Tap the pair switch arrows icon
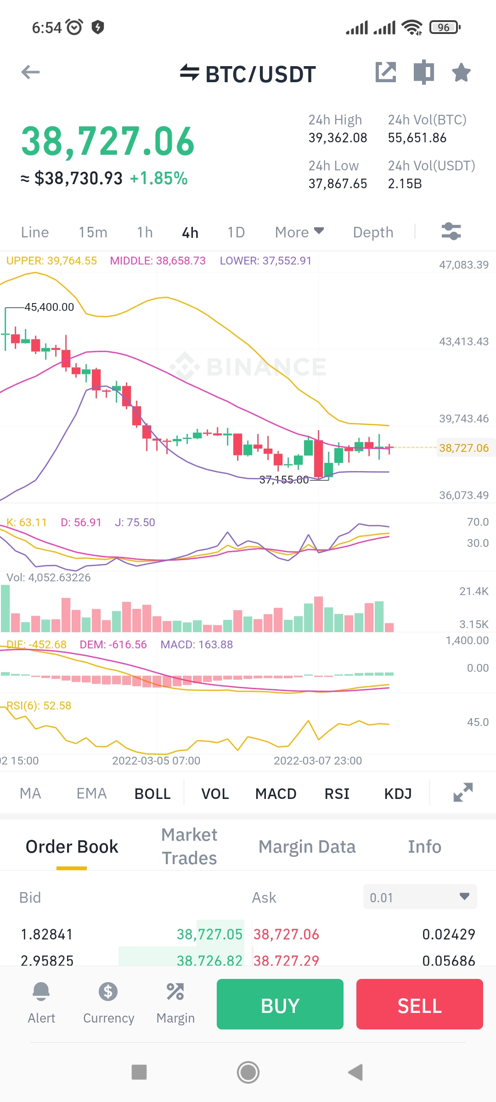The width and height of the screenshot is (496, 1102). [x=189, y=73]
